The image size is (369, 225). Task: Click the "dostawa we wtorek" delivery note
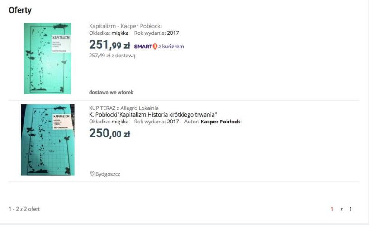pos(111,92)
